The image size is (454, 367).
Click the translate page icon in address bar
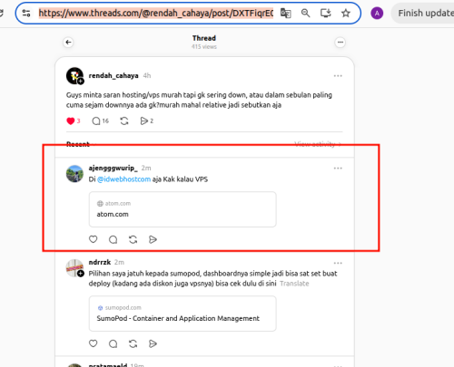[285, 13]
